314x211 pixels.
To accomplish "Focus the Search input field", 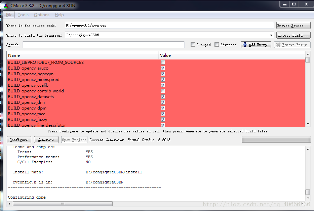I will 103,45.
